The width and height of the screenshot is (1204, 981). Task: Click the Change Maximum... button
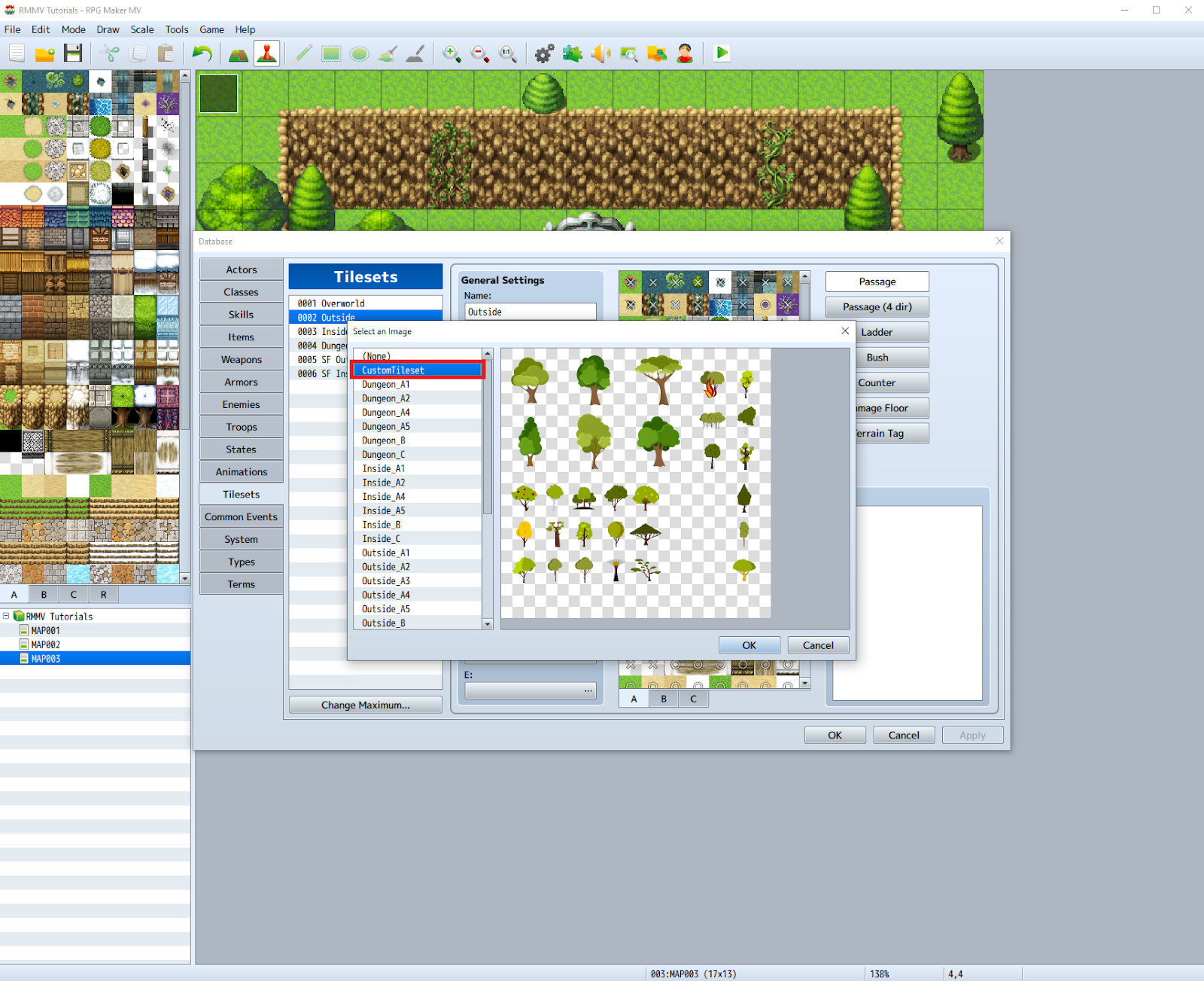pos(366,705)
